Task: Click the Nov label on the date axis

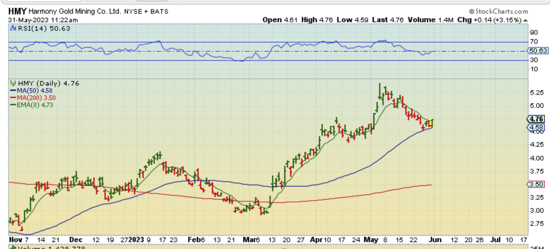Action: click(x=16, y=240)
